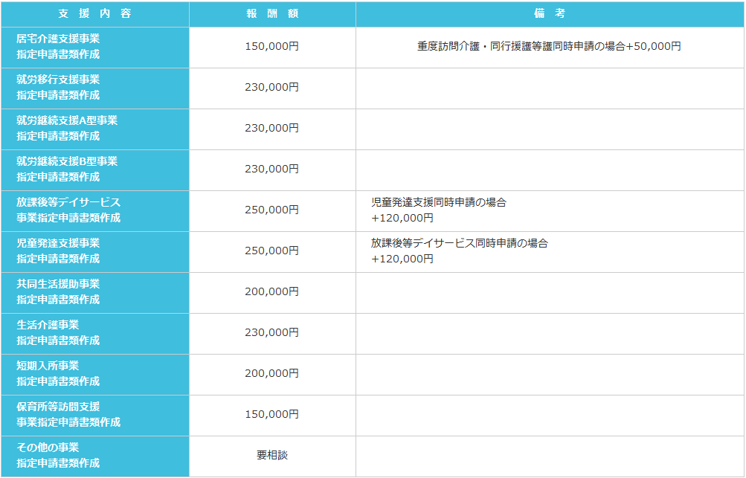The height and width of the screenshot is (478, 746).
Task: Click the 250,000円 fee for 児童発達支援事業
Action: (x=272, y=252)
